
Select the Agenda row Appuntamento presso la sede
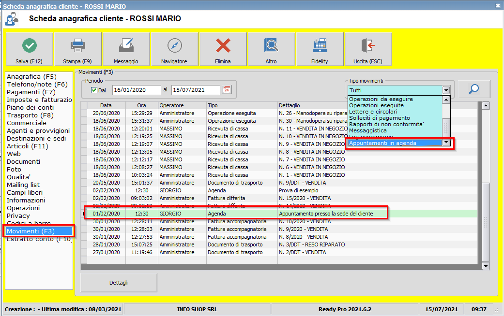(279, 214)
